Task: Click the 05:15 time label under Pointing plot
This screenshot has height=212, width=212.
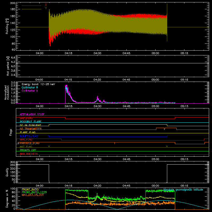Action: click(184, 53)
